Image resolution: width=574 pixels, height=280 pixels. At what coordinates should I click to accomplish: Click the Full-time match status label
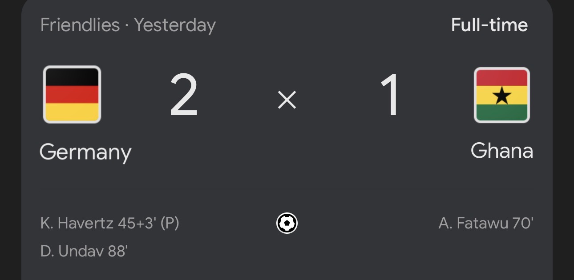tap(489, 25)
